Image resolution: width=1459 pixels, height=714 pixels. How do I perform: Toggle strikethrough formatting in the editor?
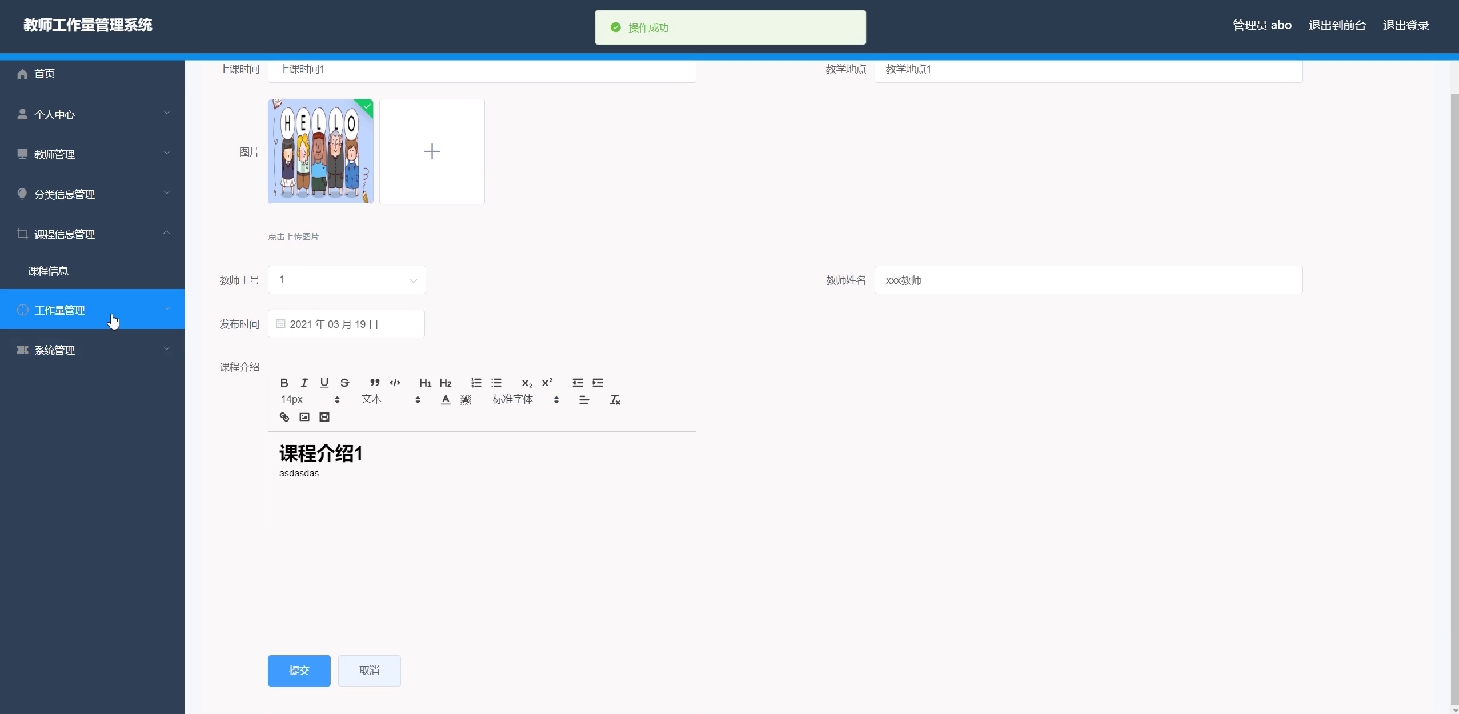[x=344, y=383]
